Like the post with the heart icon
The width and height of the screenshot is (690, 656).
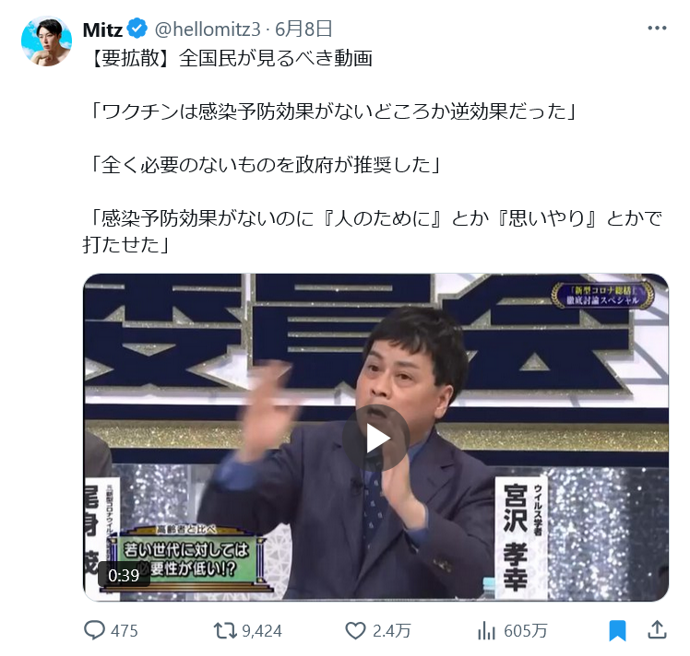point(355,631)
